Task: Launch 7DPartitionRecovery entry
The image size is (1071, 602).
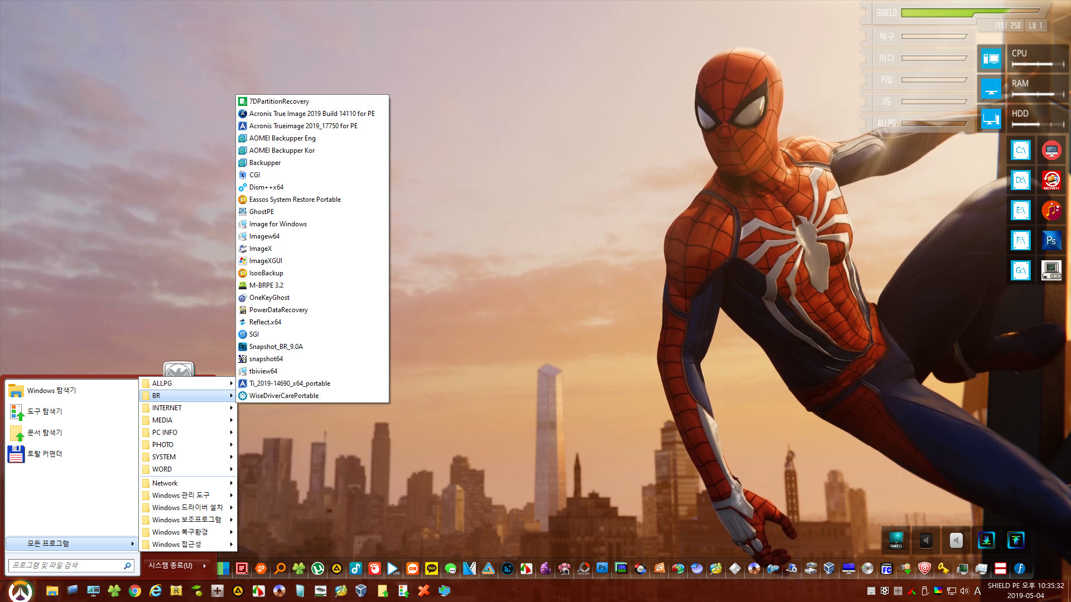Action: coord(312,101)
